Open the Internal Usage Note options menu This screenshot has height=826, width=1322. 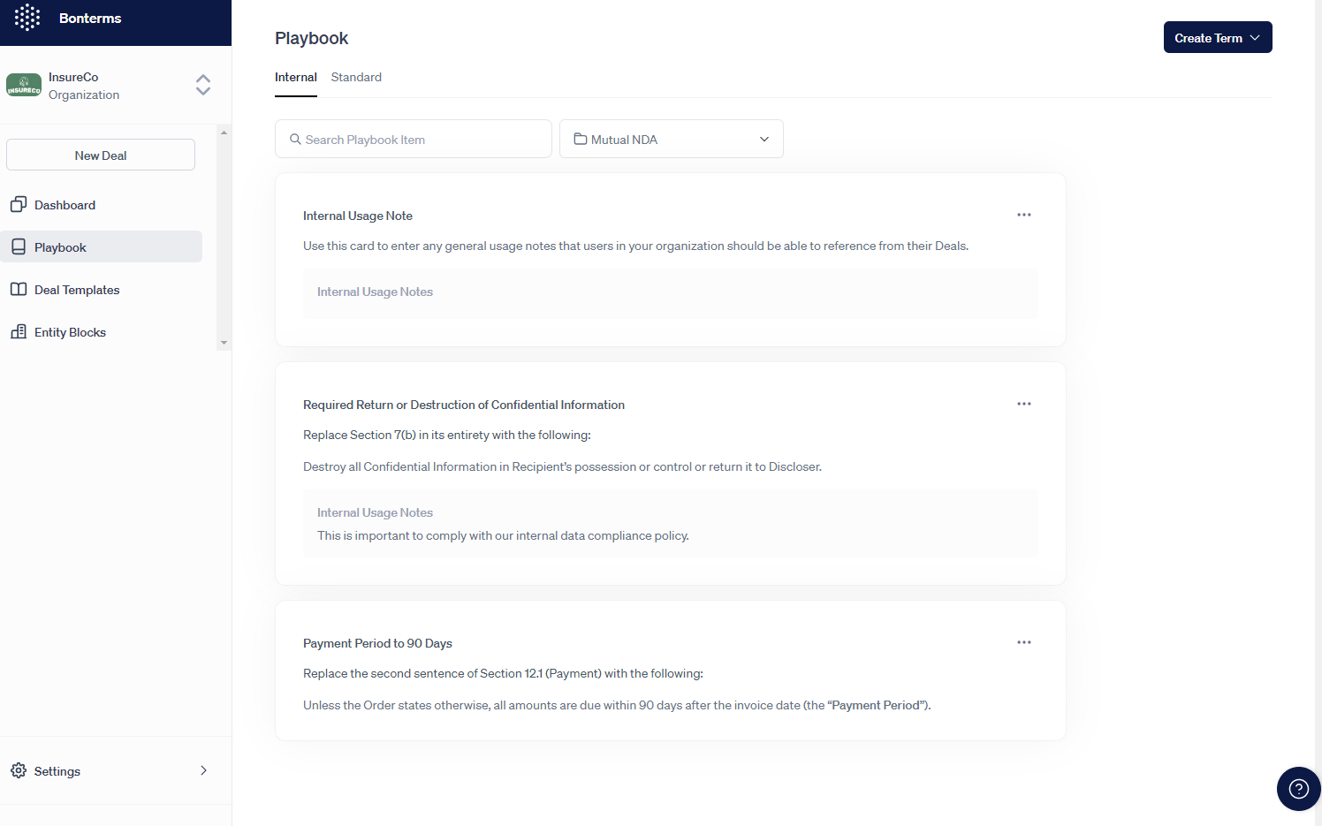tap(1024, 215)
